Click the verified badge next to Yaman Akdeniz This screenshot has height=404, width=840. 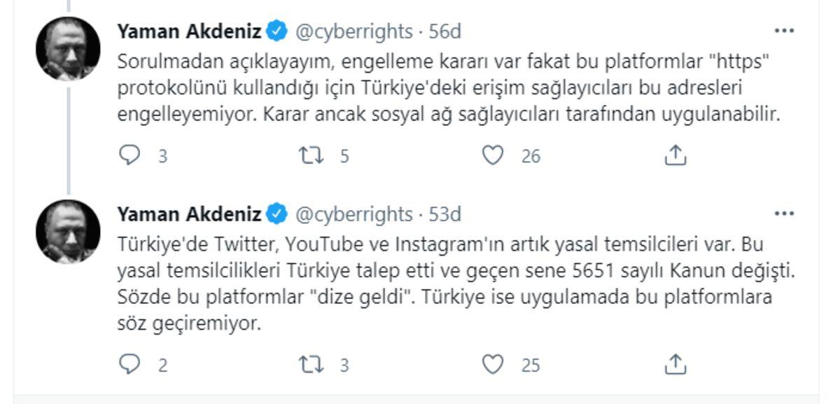pyautogui.click(x=276, y=29)
